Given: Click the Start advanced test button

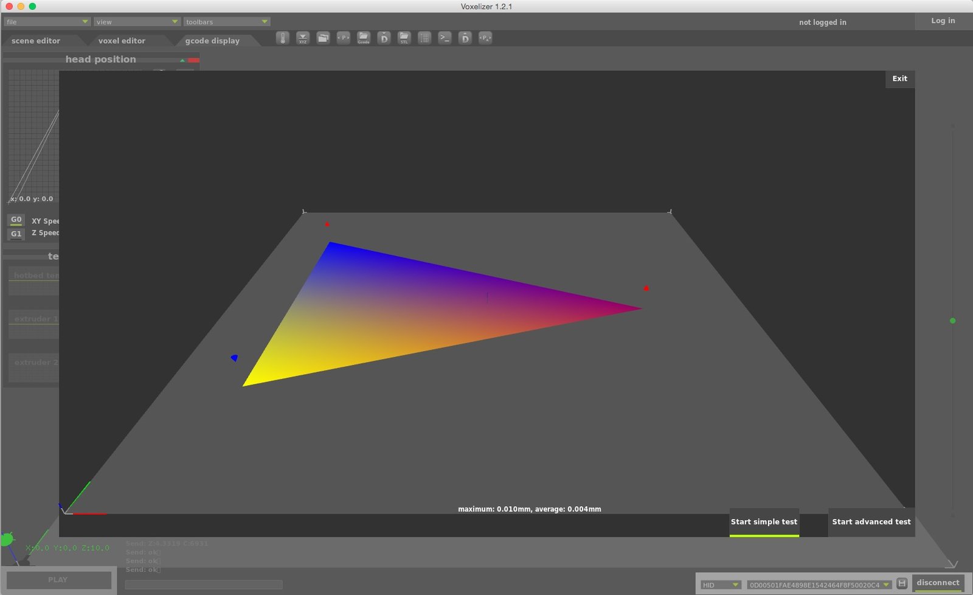Looking at the screenshot, I should point(871,522).
